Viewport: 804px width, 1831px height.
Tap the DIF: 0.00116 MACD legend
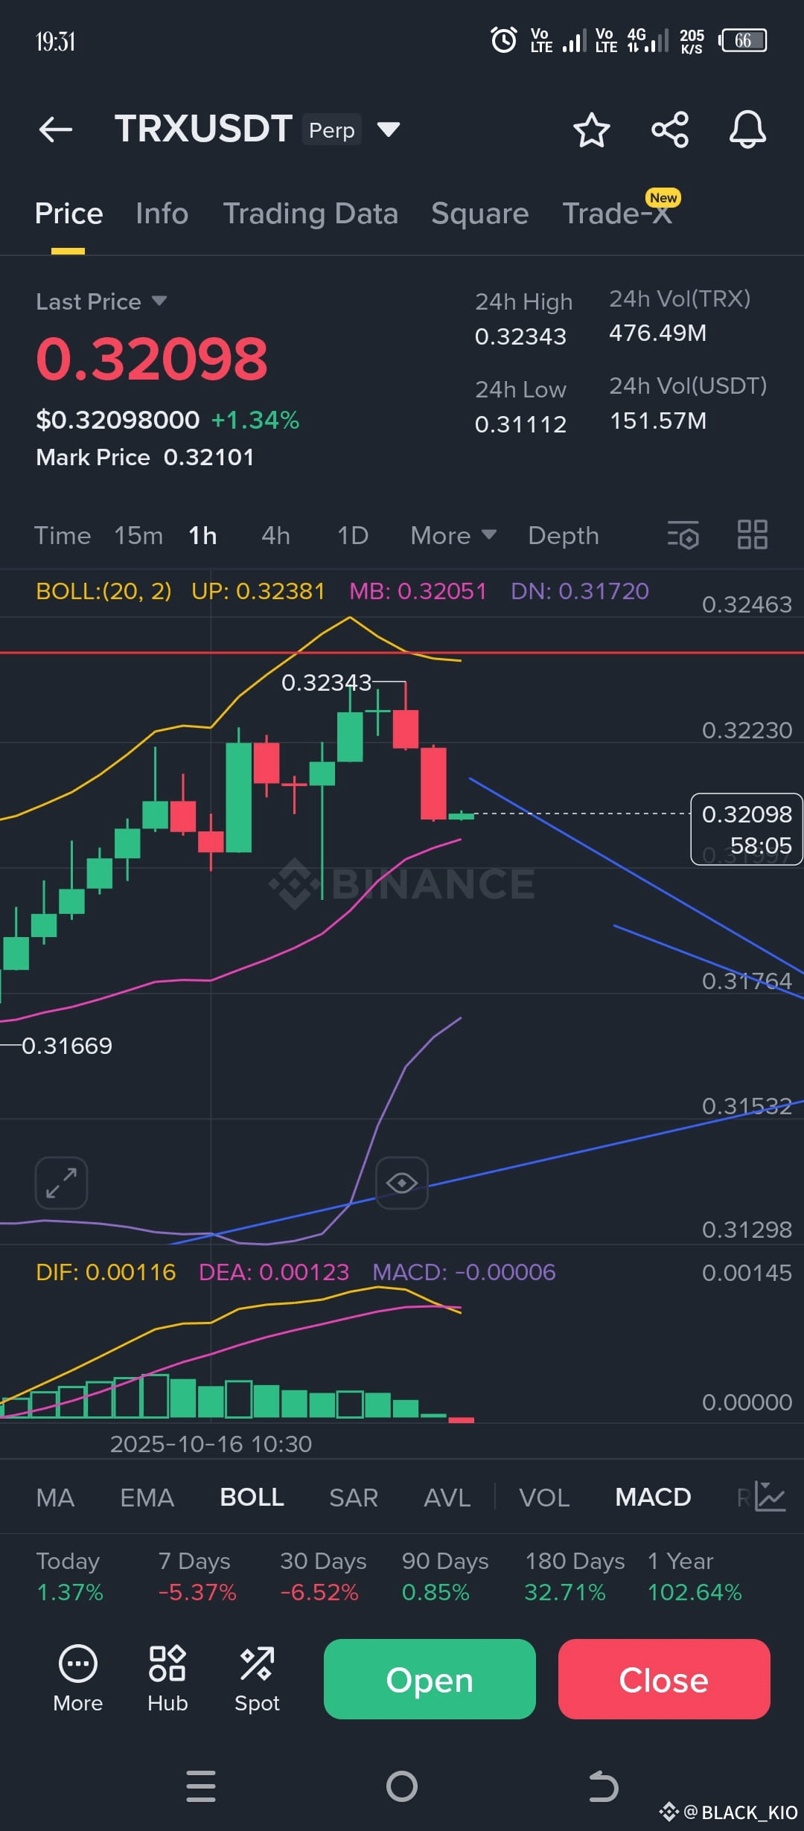[106, 1272]
